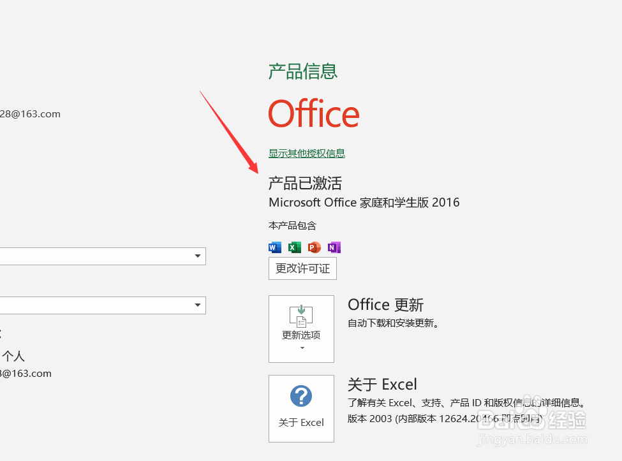
Task: Open the 显示其他授权信息 link
Action: pyautogui.click(x=307, y=154)
